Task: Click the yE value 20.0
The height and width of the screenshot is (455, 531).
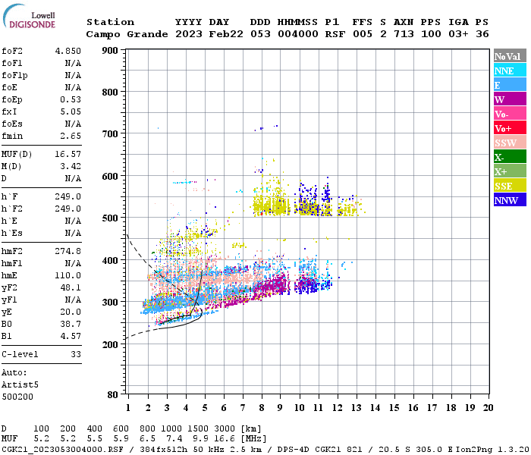Action: 71,312
